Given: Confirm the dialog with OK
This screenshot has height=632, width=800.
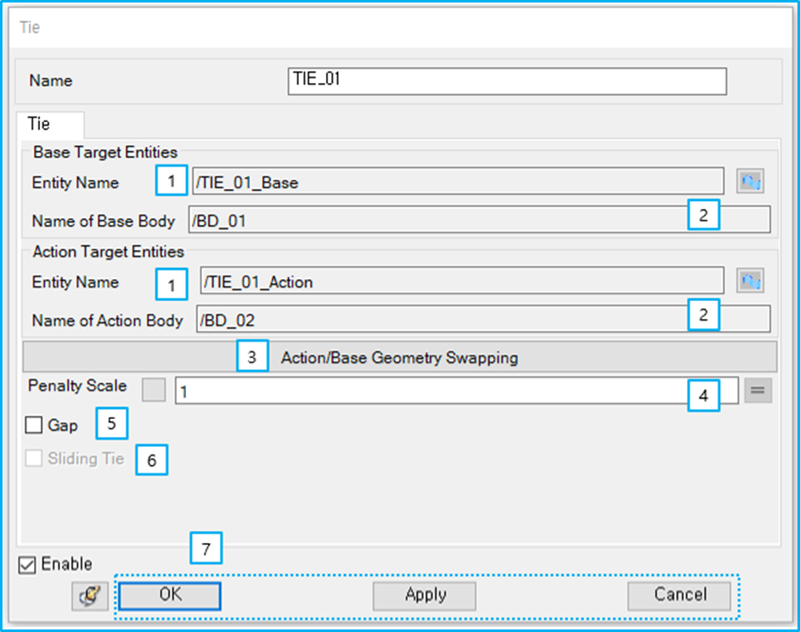Looking at the screenshot, I should pos(168,596).
